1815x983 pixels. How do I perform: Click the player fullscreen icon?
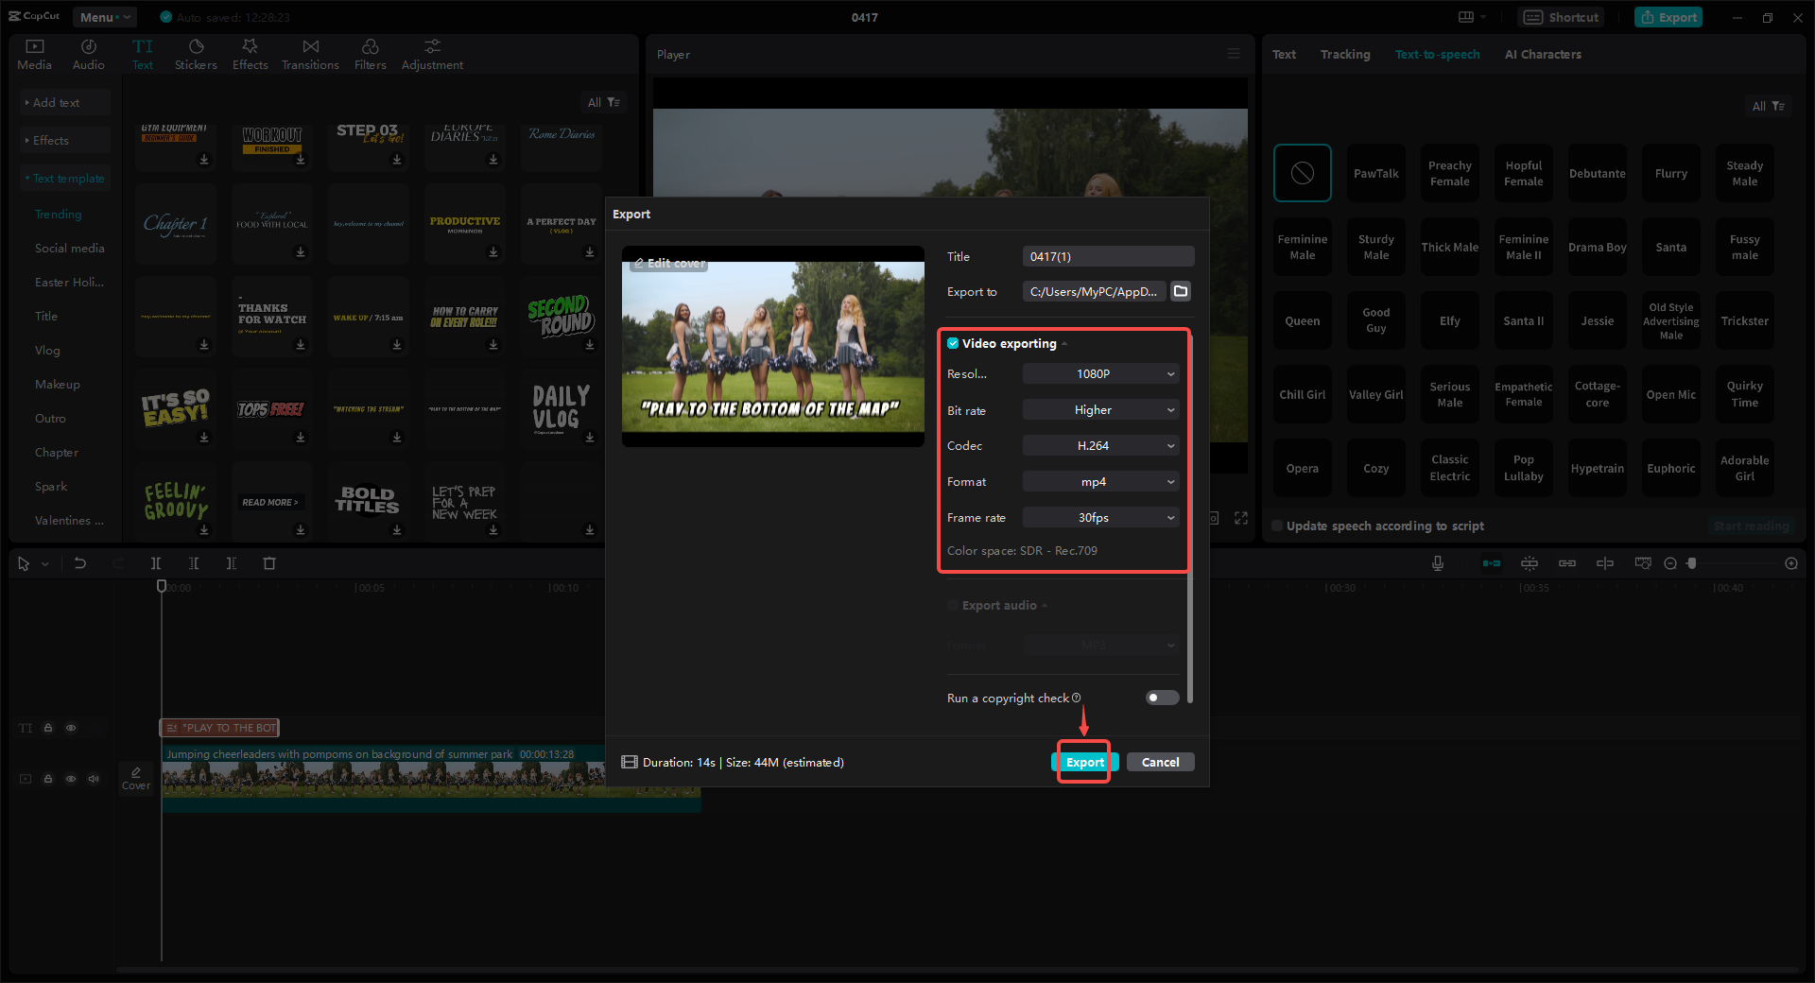[x=1241, y=518]
